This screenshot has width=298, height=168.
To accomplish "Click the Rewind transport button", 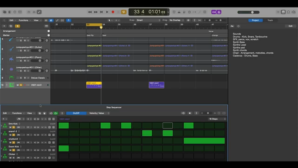I will tap(90, 12).
